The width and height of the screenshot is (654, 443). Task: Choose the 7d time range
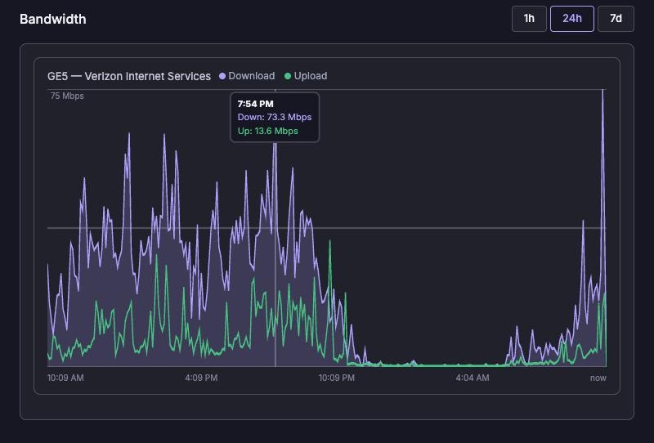(616, 19)
